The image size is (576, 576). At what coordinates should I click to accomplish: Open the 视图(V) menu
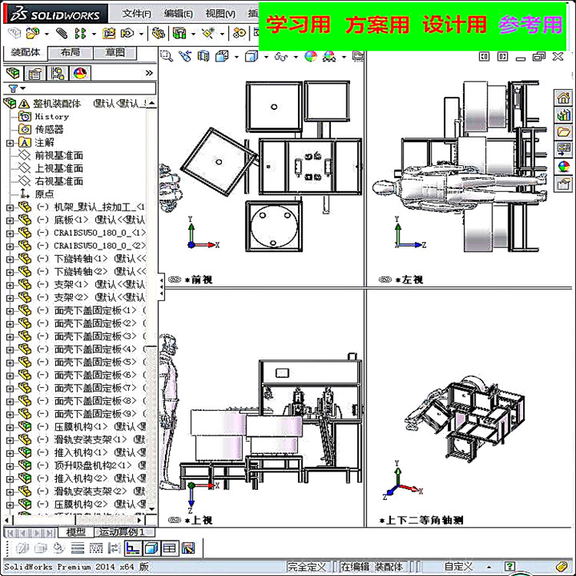[220, 14]
